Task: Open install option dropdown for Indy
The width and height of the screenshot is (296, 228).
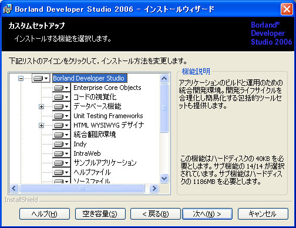Action: pos(62,144)
